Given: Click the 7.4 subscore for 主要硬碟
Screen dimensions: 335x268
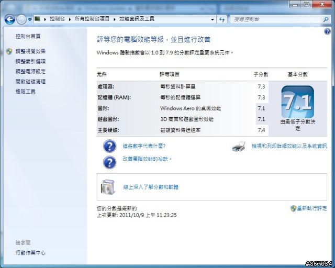Looking at the screenshot, I should pyautogui.click(x=261, y=130).
